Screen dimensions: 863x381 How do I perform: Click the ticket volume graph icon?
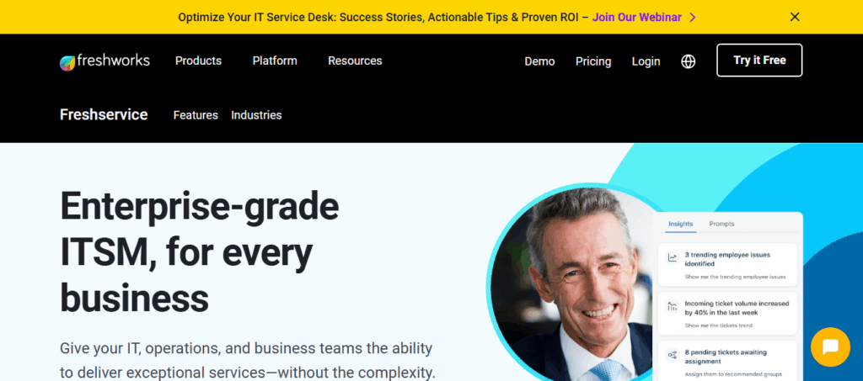(672, 306)
